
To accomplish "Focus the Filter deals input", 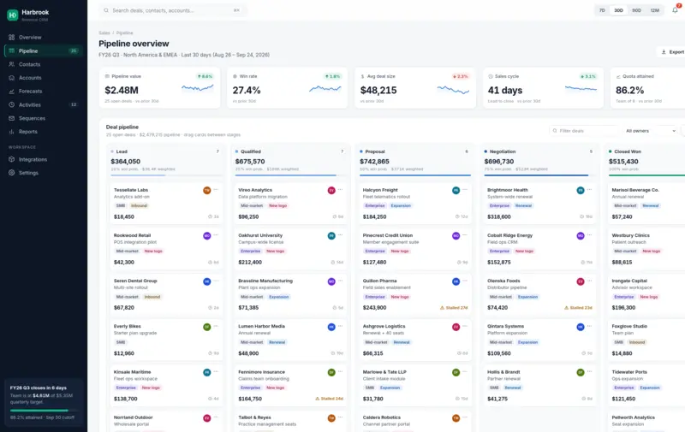I will (x=584, y=131).
